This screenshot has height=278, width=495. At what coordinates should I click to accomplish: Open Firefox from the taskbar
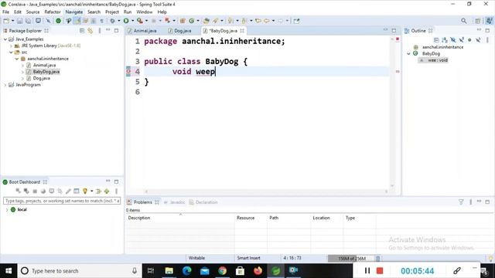pos(258,271)
